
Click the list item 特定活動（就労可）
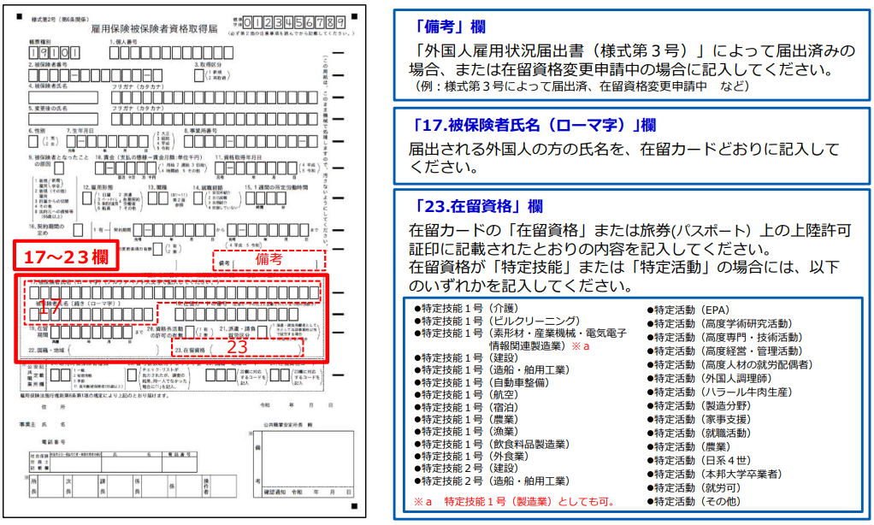tap(694, 487)
